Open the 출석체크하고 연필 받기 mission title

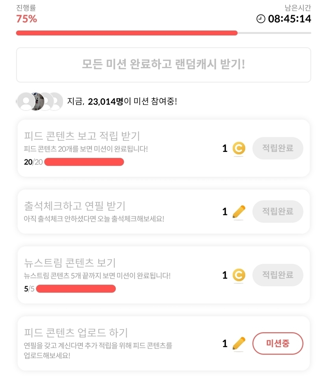pos(75,205)
